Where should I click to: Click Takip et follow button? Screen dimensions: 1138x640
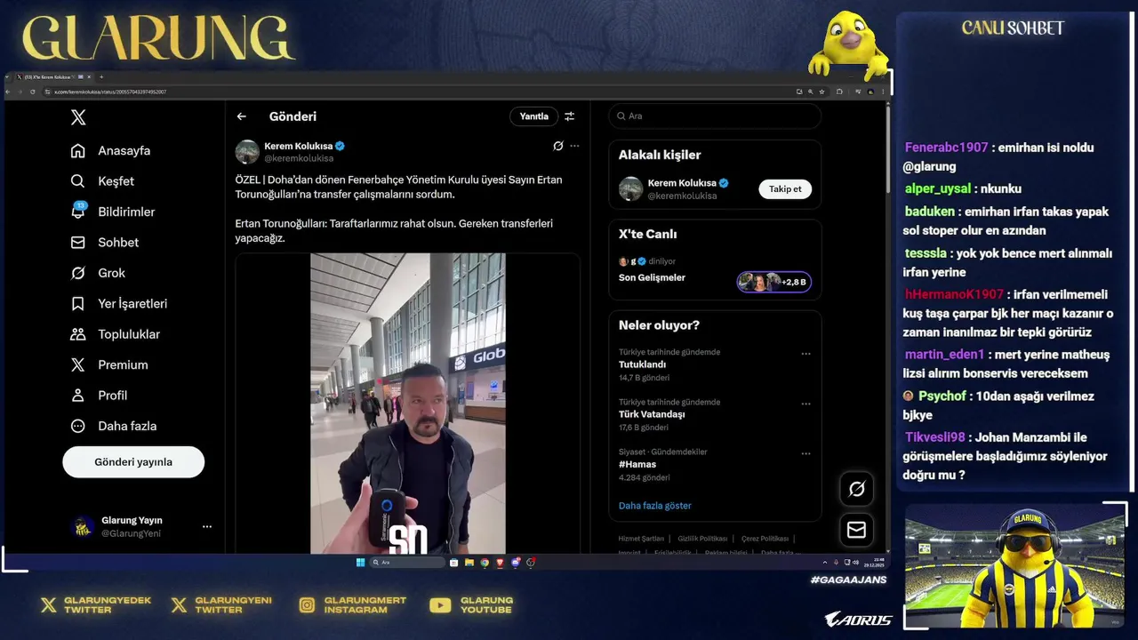pyautogui.click(x=785, y=189)
